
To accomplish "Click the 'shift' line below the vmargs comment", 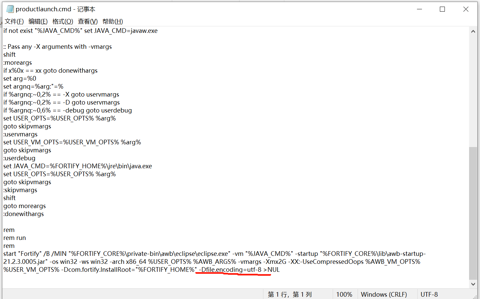I will pos(10,55).
